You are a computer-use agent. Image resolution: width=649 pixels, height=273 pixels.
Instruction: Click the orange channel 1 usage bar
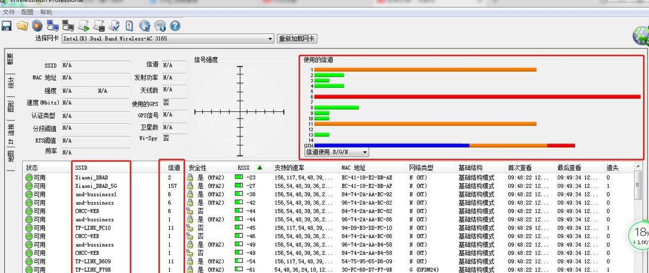[425, 69]
